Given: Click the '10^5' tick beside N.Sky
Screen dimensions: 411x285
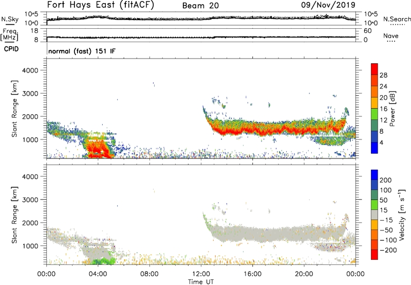Looking at the screenshot, I should 31,14.
